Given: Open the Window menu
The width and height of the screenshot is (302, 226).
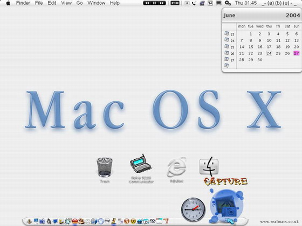Looking at the screenshot, I should pyautogui.click(x=97, y=3).
